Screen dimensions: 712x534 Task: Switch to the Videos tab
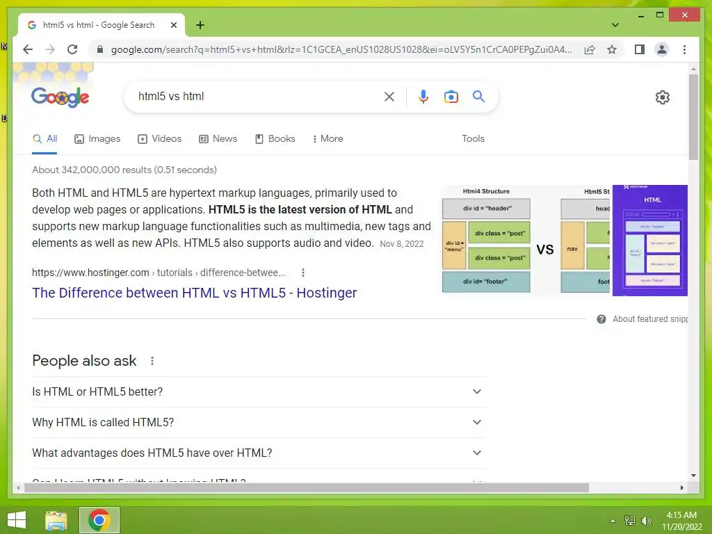pos(159,139)
